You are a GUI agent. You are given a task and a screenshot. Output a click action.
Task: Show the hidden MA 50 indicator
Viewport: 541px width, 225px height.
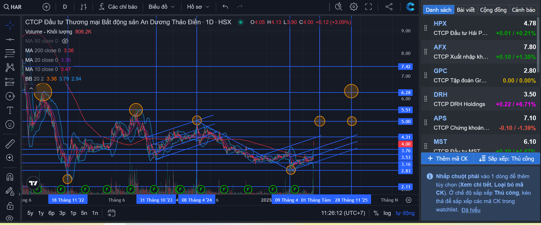[x=65, y=41]
